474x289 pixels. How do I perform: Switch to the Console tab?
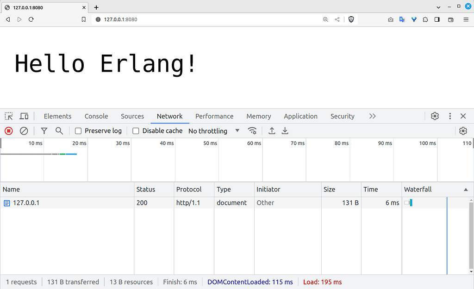coord(96,116)
